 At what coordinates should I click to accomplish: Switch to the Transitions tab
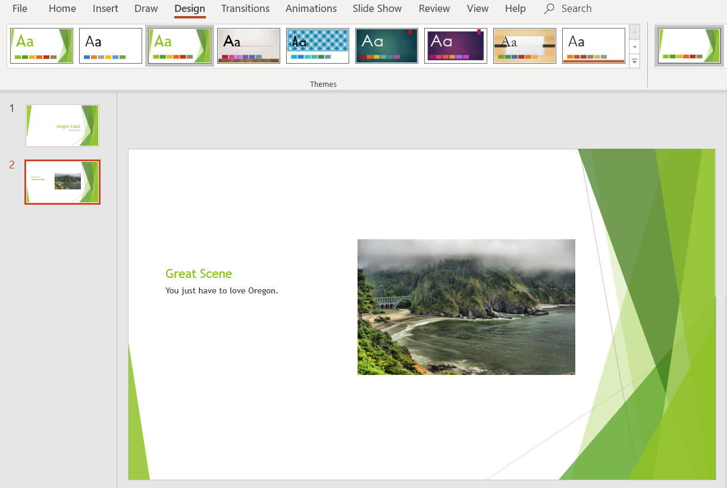(x=245, y=8)
